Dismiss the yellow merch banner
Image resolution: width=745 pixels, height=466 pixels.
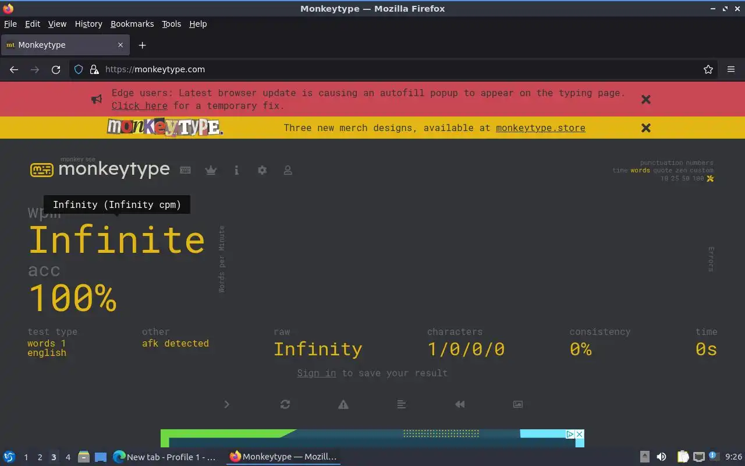[646, 128]
